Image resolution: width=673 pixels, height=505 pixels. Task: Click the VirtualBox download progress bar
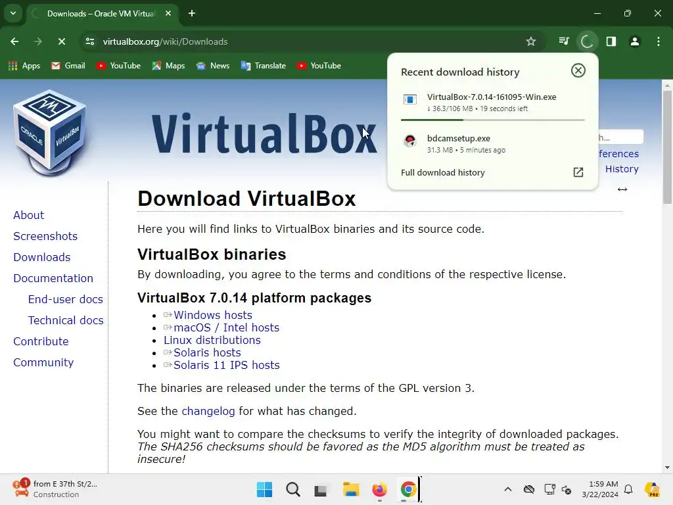pos(492,120)
